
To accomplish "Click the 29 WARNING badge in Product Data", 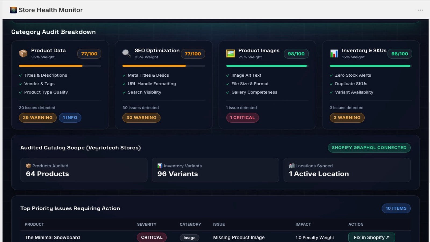I will 38,118.
